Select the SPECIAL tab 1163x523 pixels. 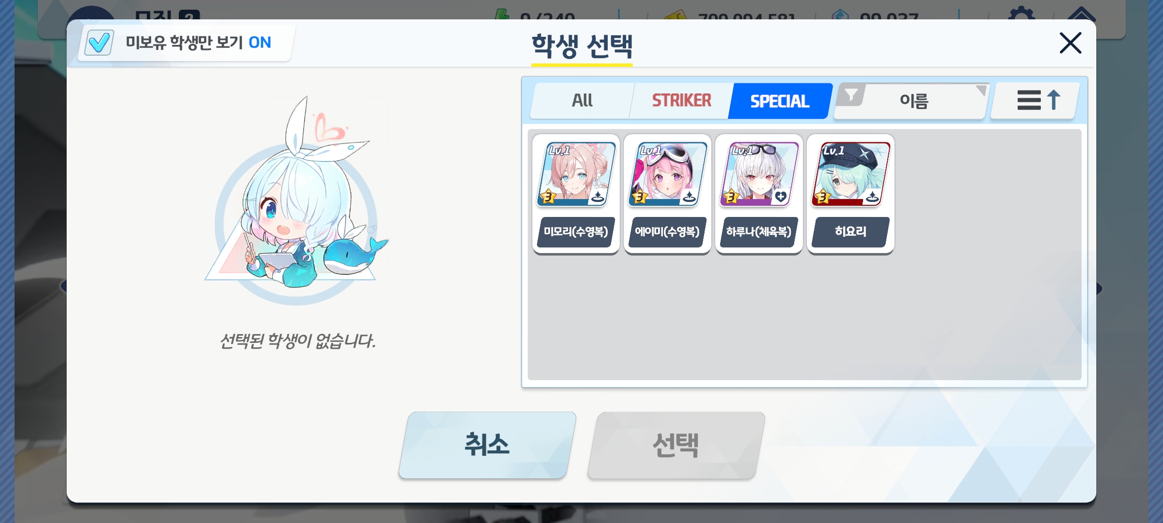click(x=780, y=101)
